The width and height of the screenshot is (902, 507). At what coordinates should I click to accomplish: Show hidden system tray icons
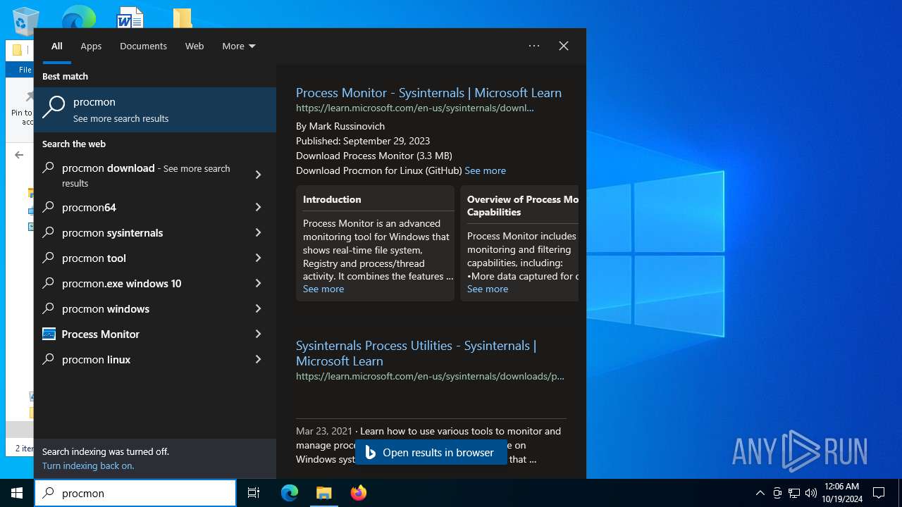[x=760, y=493]
